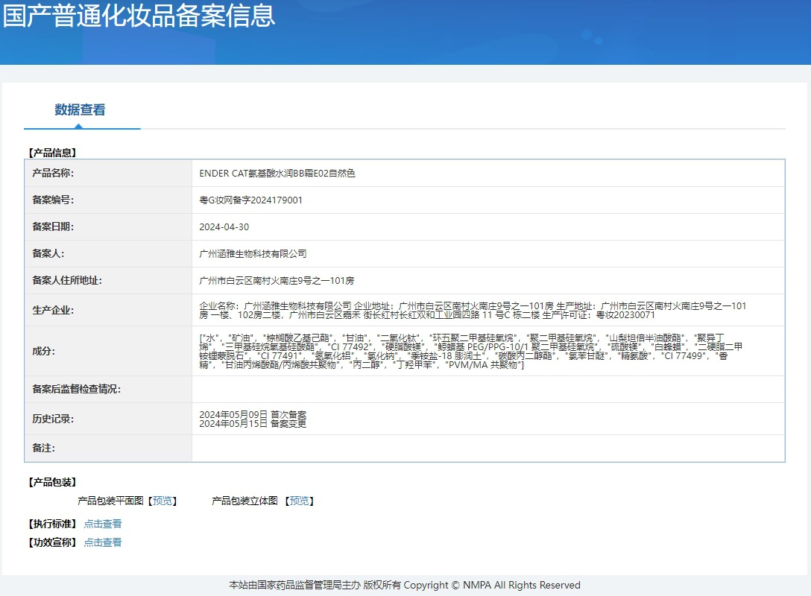The height and width of the screenshot is (596, 811).
Task: Click the 备注 row label
Action: 43,448
